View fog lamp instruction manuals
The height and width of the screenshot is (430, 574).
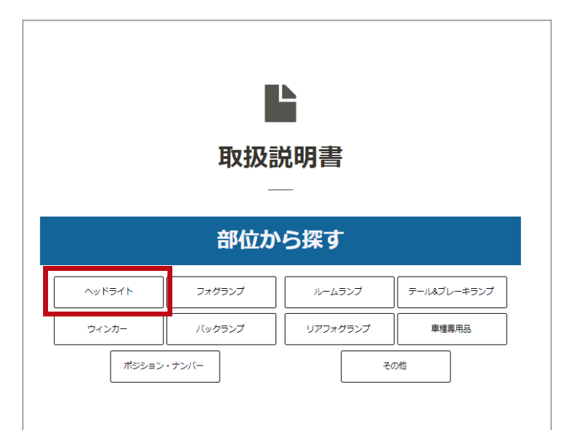tap(221, 292)
